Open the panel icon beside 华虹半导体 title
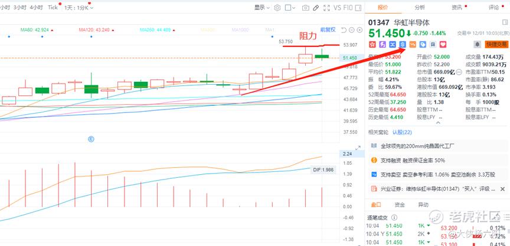The height and width of the screenshot is (246, 510). coord(504,22)
